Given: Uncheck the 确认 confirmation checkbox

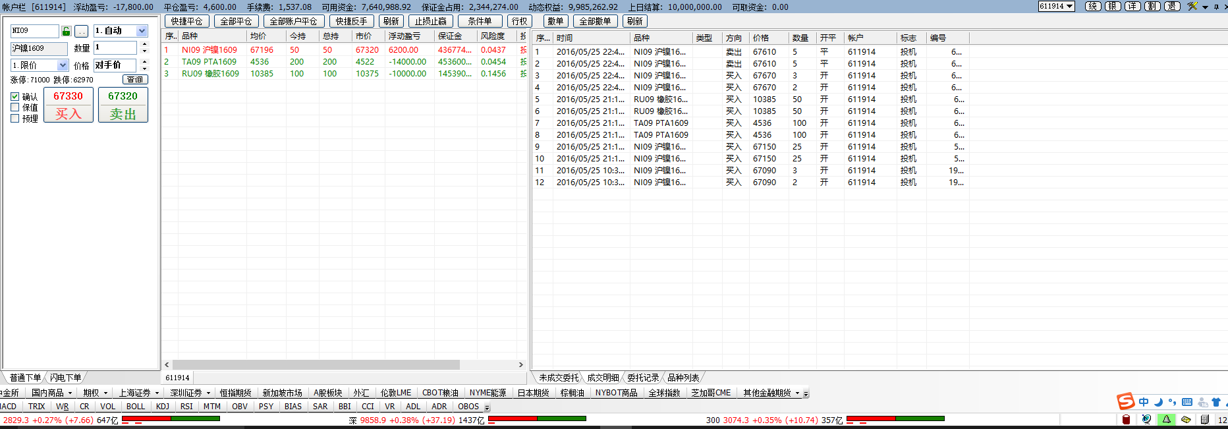Looking at the screenshot, I should pyautogui.click(x=15, y=96).
